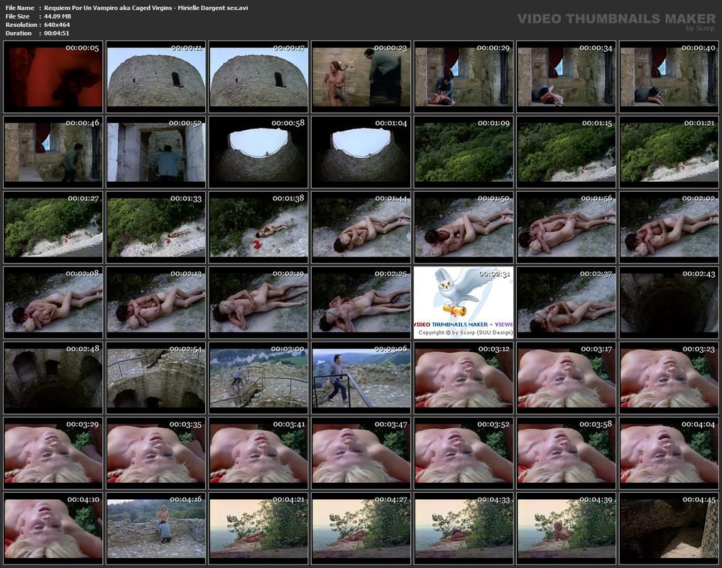This screenshot has height=568, width=722.
Task: Open the sunset tree thumbnail 00:04:21
Action: [259, 528]
